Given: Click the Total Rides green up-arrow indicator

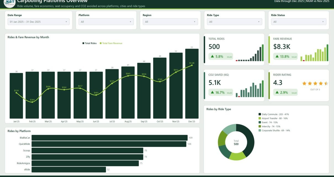Looking at the screenshot, I should [212, 57].
